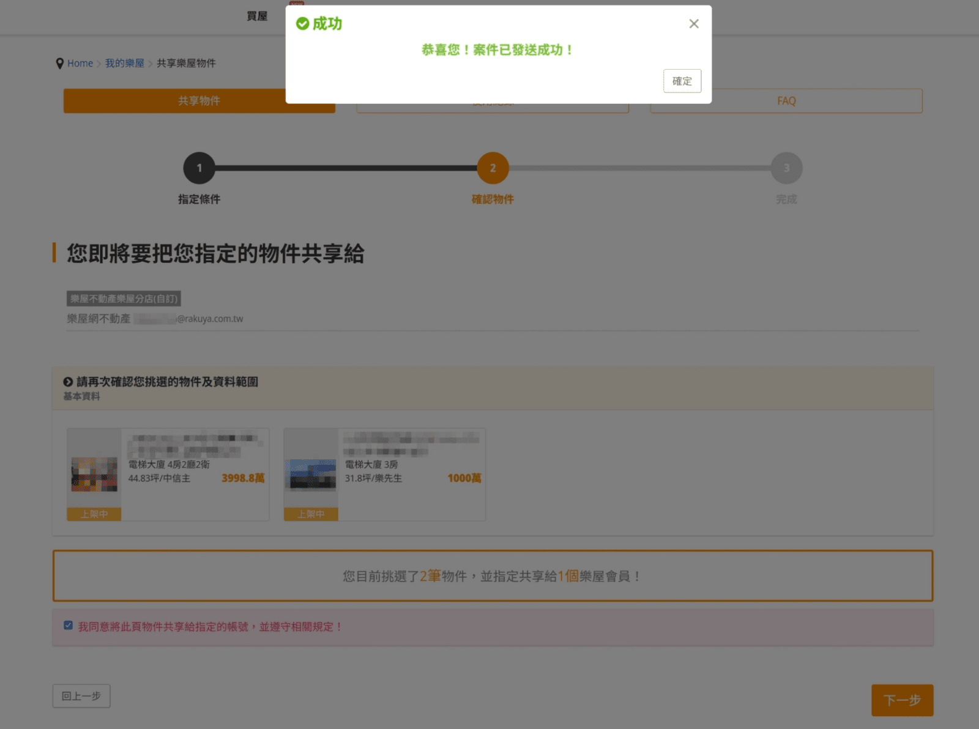Click the green success checkmark icon
Viewport: 979px width, 729px height.
click(x=302, y=24)
